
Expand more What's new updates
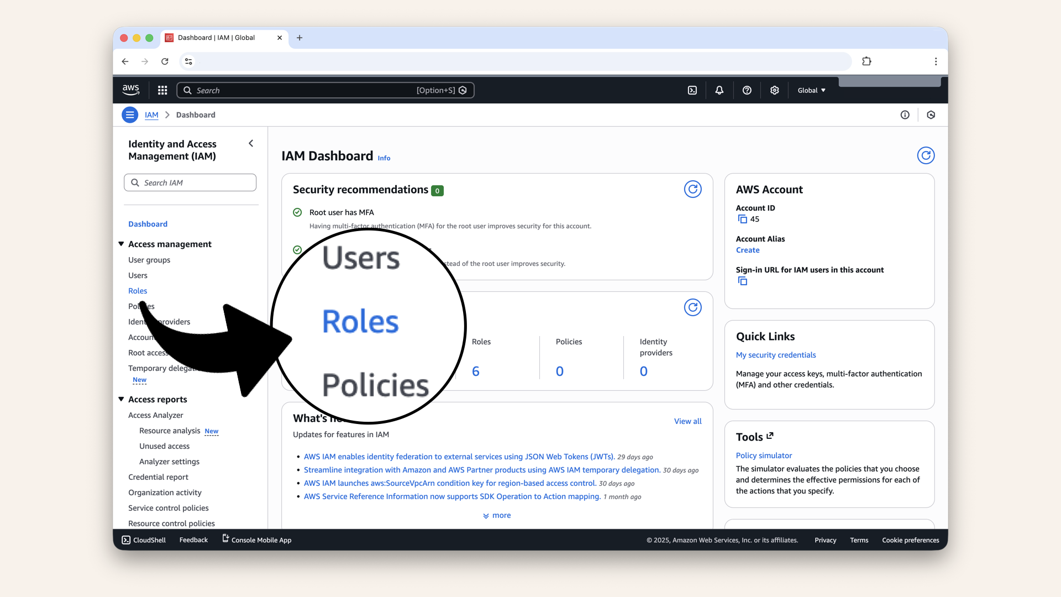(x=496, y=515)
